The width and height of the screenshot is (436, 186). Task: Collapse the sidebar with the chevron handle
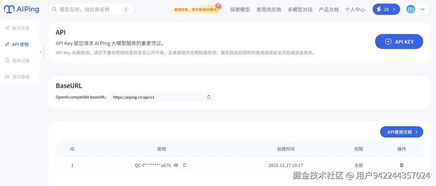[x=41, y=52]
